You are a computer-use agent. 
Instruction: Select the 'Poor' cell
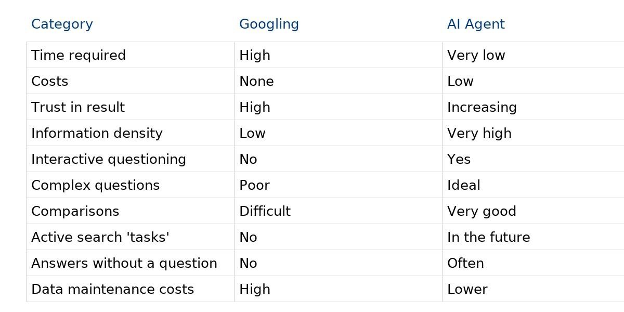(x=254, y=185)
